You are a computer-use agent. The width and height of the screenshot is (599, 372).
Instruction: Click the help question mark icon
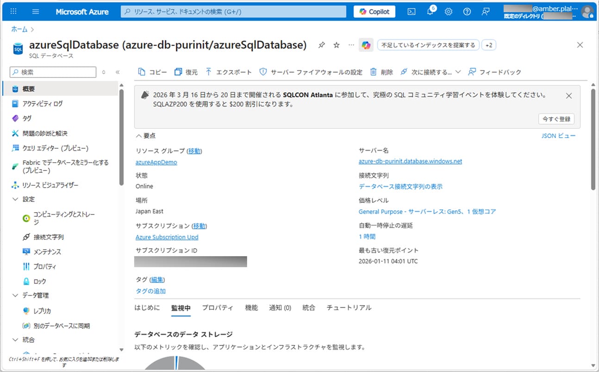467,12
